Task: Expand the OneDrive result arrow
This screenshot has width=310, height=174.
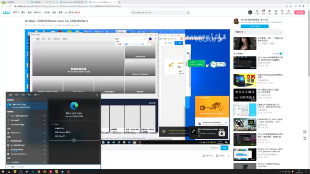Action: [44, 162]
